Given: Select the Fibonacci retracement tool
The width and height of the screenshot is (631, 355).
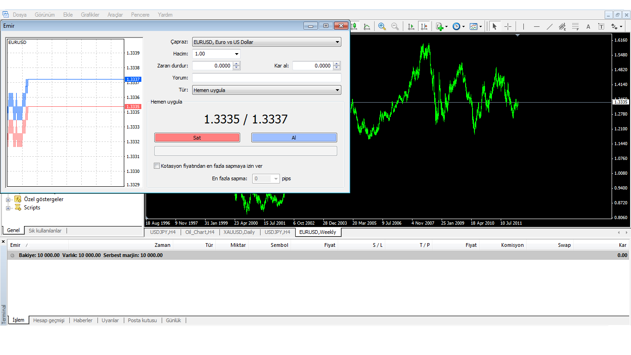Looking at the screenshot, I should [x=576, y=26].
